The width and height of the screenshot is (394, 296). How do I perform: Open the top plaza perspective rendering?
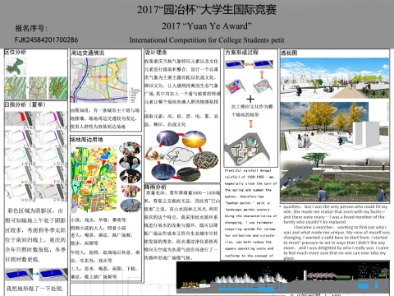pyautogui.click(x=334, y=78)
